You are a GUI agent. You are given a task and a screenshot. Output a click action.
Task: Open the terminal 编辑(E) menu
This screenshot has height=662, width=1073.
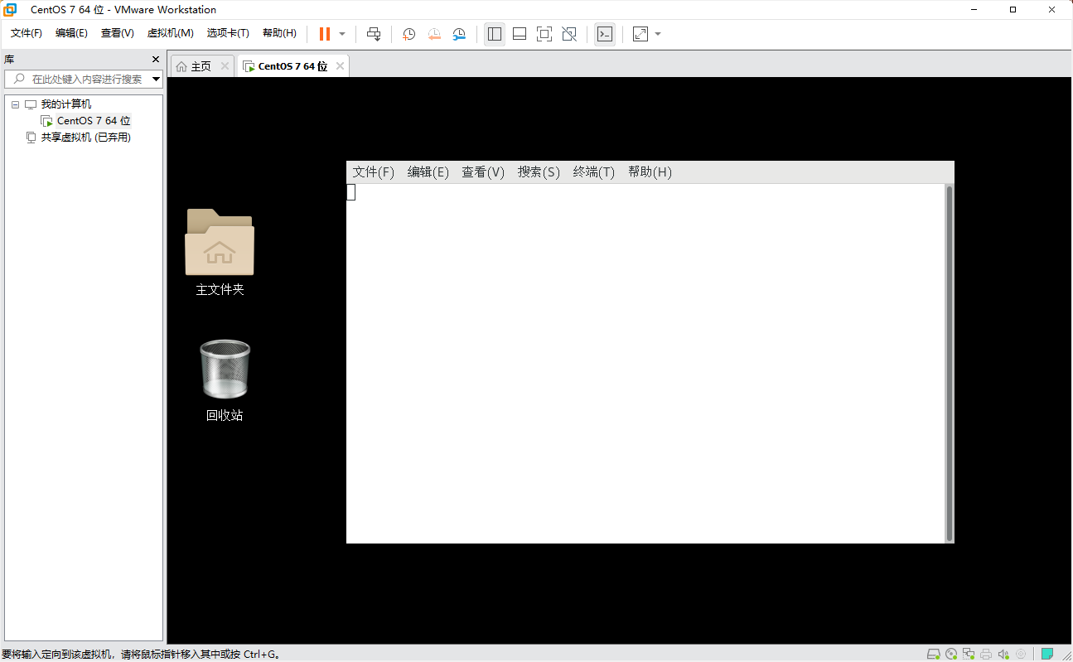[x=428, y=172]
